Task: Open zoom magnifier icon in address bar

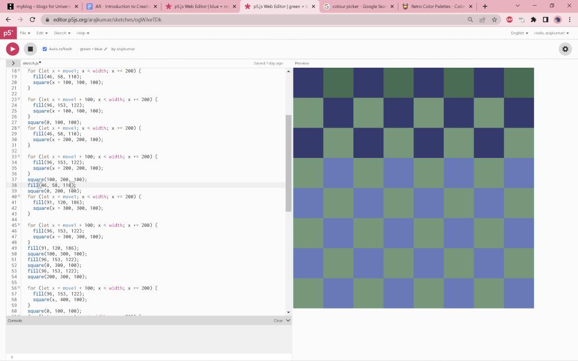Action: 470,20
